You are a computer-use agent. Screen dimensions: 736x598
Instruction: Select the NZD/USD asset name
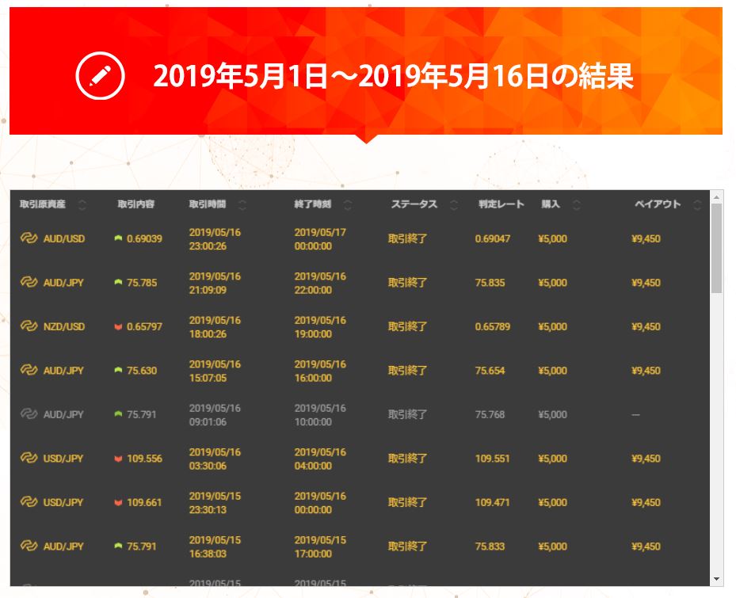point(64,326)
